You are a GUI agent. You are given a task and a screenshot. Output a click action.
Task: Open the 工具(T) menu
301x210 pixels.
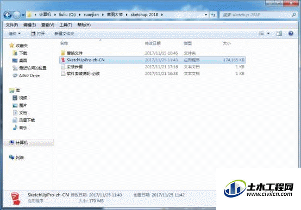[x=66, y=25]
